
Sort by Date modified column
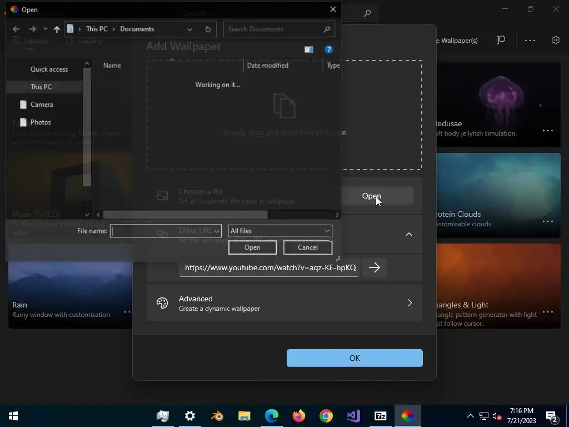point(268,66)
